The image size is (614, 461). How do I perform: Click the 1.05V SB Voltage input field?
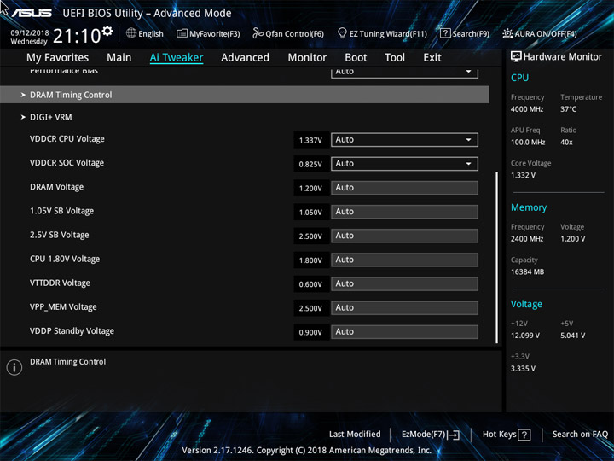404,212
